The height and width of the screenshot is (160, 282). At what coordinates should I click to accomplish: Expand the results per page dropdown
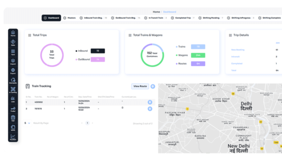(28, 123)
